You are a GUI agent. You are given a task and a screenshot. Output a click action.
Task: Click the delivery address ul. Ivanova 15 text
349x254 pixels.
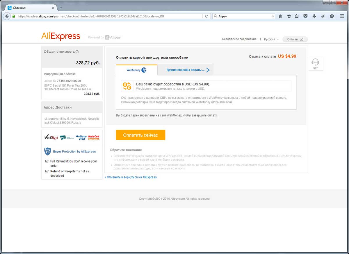(x=72, y=121)
